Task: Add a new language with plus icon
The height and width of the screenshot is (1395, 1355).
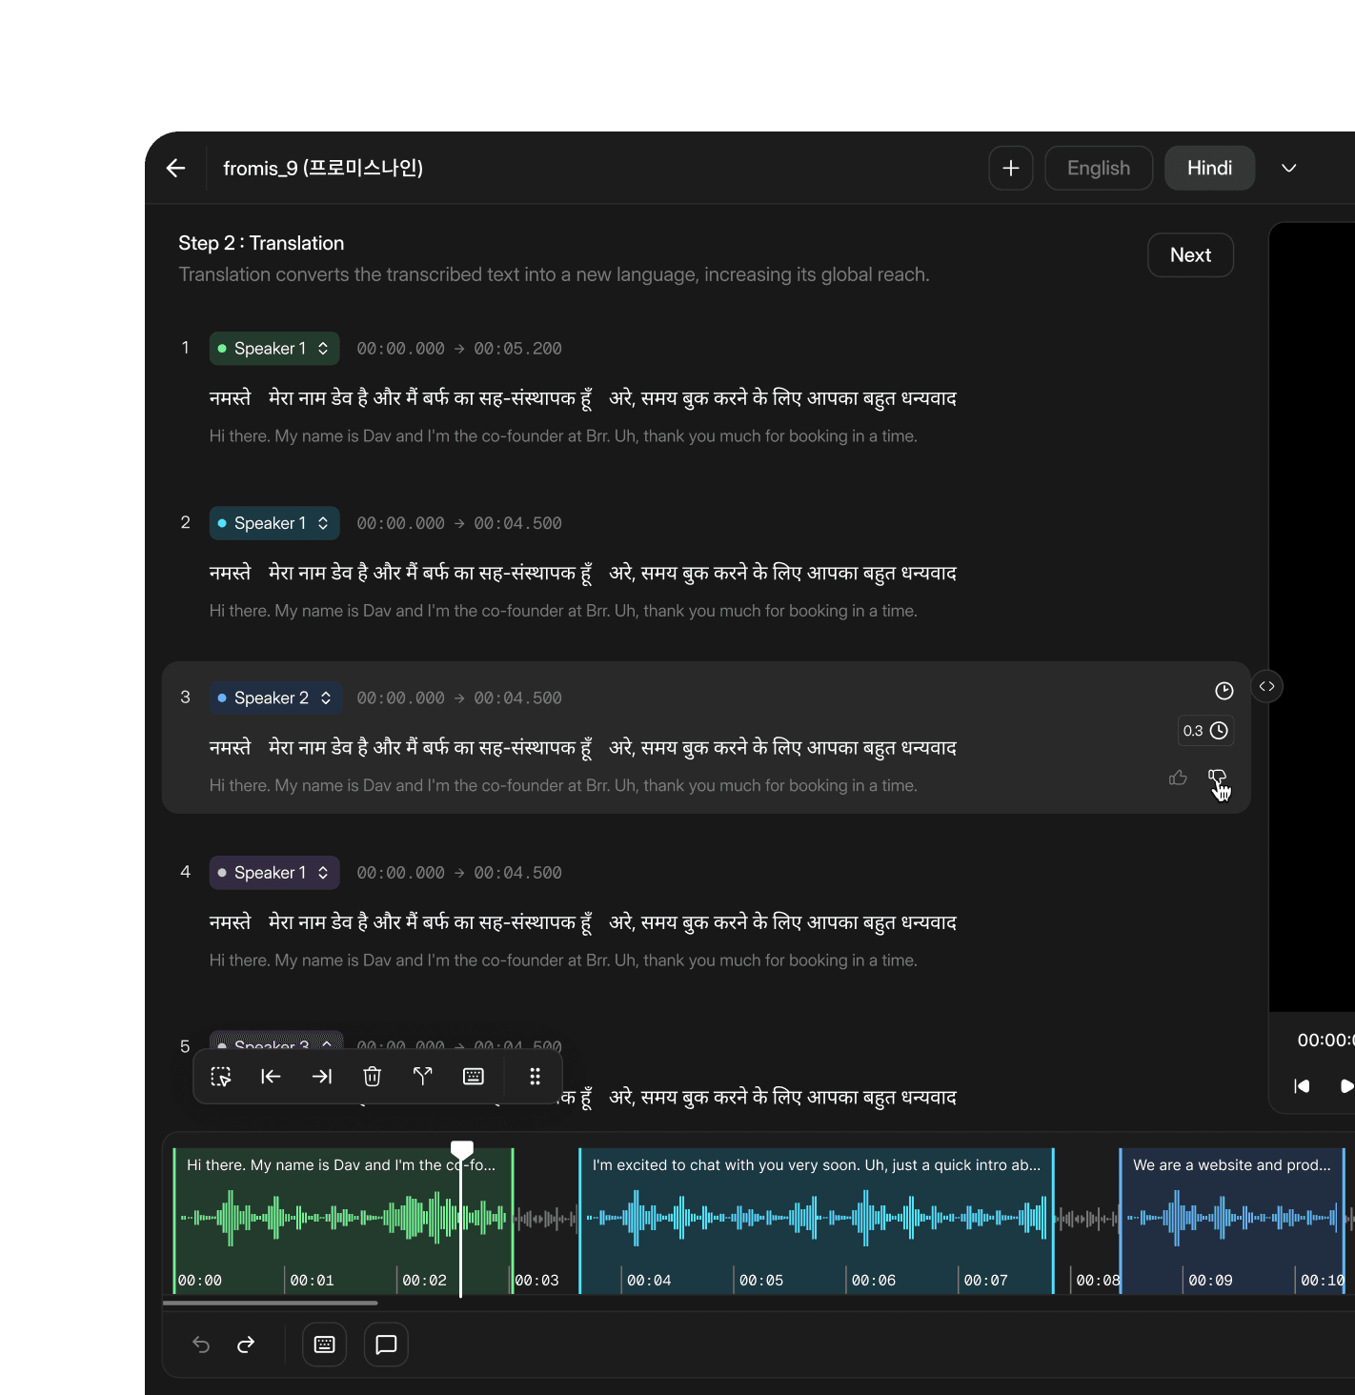Action: [1011, 169]
